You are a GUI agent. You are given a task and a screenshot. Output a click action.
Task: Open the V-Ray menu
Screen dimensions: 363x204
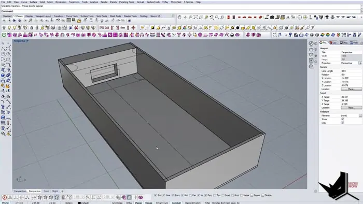165,2
